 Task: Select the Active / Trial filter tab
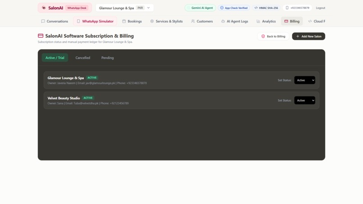click(55, 58)
